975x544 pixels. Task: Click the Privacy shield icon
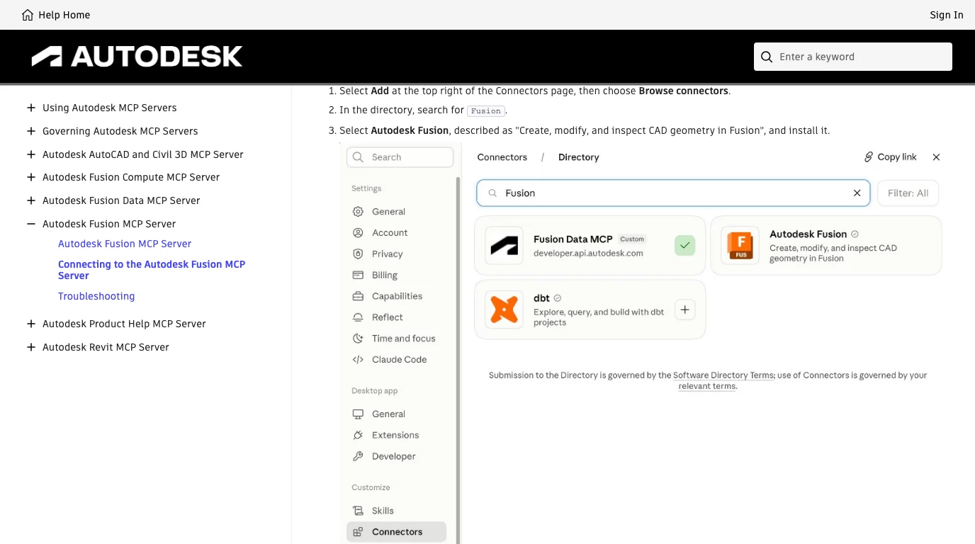click(x=358, y=254)
